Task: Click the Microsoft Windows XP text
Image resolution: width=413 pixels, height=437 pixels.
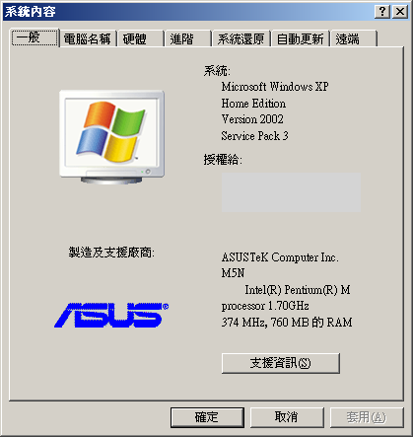Action: pyautogui.click(x=275, y=87)
